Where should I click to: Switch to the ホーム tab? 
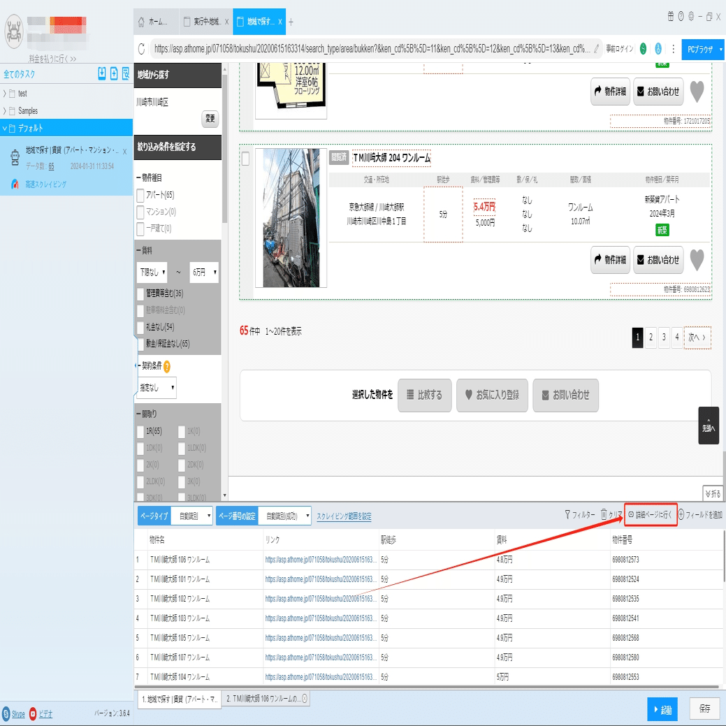pyautogui.click(x=156, y=22)
